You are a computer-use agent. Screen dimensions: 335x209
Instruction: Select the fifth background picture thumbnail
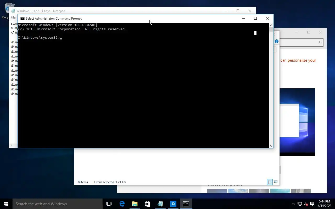[x=301, y=191]
